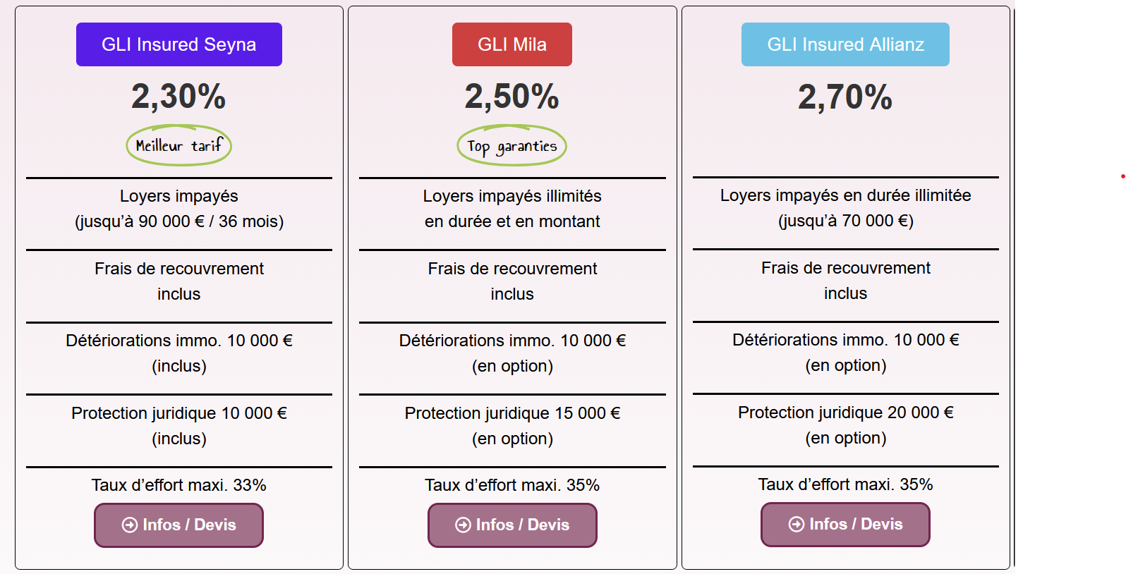1126x574 pixels.
Task: Open the red GLI Mila button
Action: (x=512, y=44)
